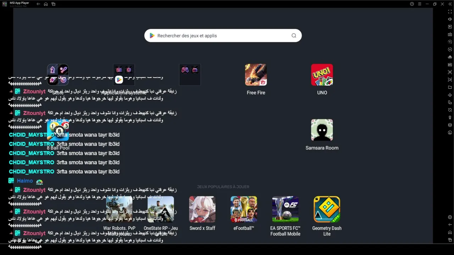Click the Rechercher des jeux et applis field
Image resolution: width=454 pixels, height=255 pixels.
click(223, 35)
